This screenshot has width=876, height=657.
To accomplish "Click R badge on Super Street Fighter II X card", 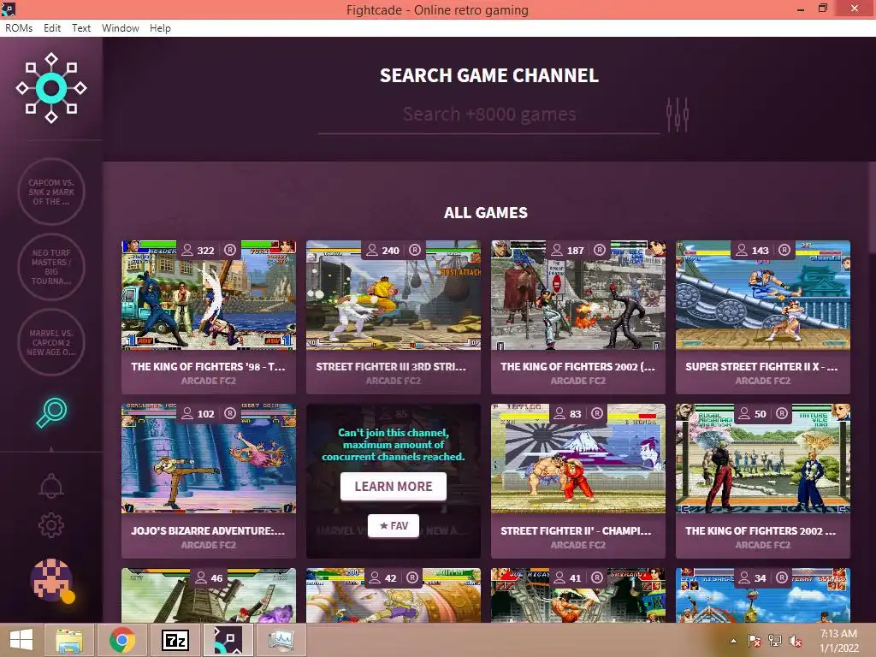I will pos(784,250).
